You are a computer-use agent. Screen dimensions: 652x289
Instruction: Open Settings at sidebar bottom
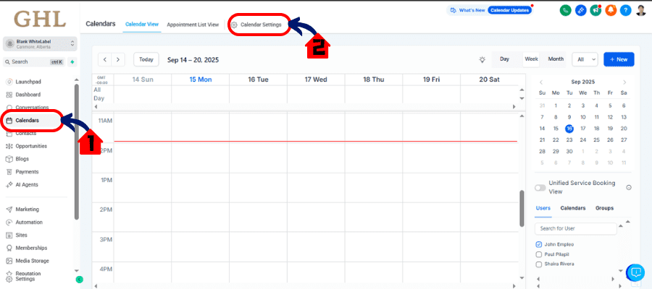[25, 279]
